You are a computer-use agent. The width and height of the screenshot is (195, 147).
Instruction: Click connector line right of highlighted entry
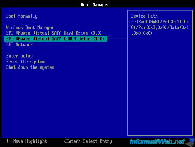coord(117,39)
